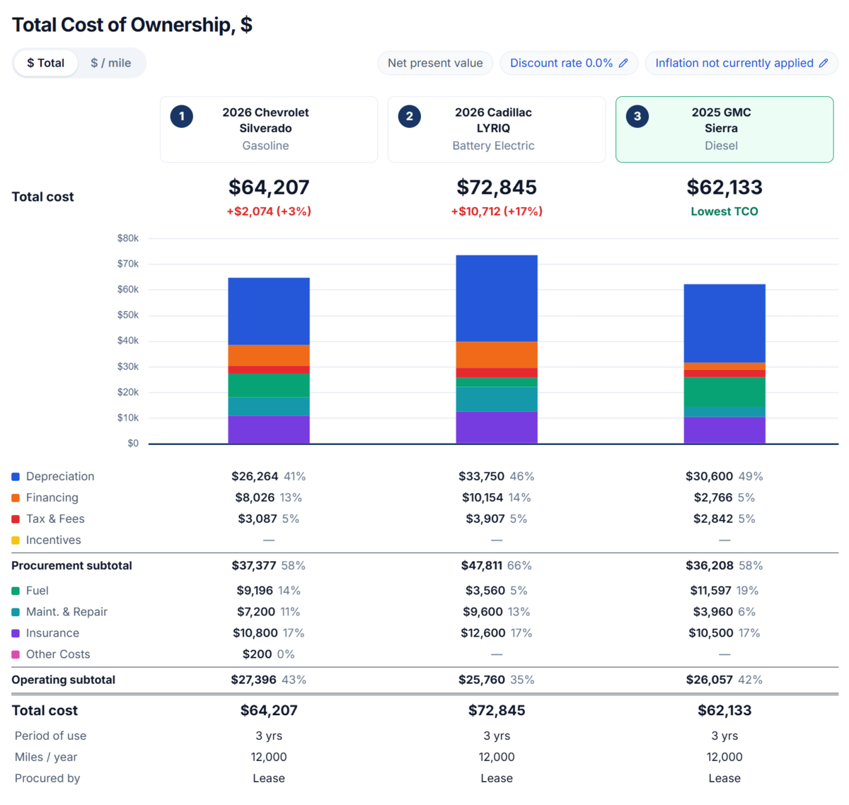Image resolution: width=849 pixels, height=805 pixels.
Task: Click the Silverado maintenance value $7,200
Action: tap(256, 612)
